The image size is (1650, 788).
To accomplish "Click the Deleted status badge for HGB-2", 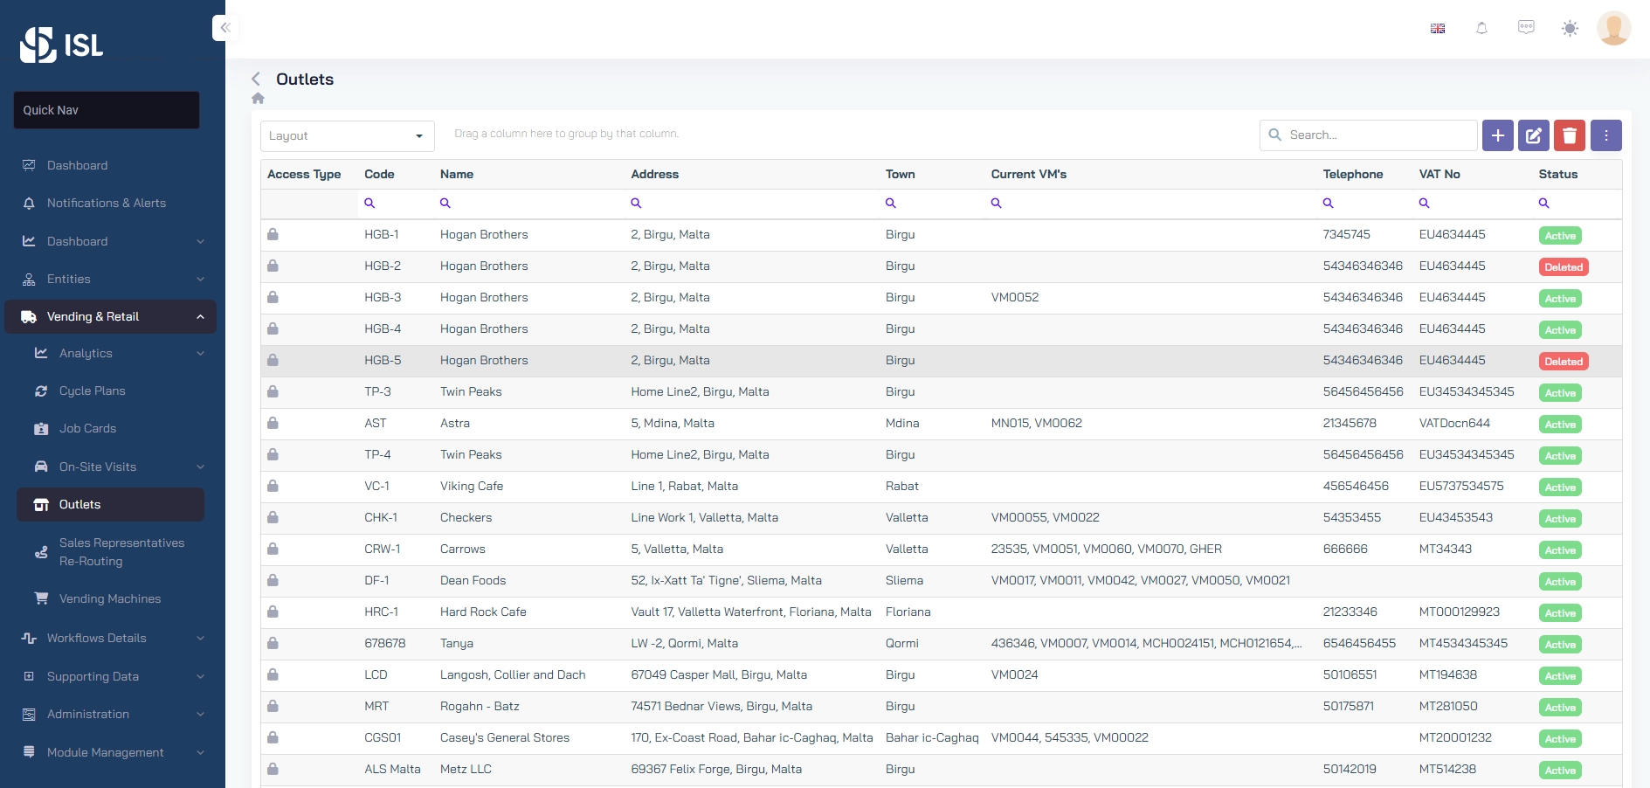I will click(1563, 267).
